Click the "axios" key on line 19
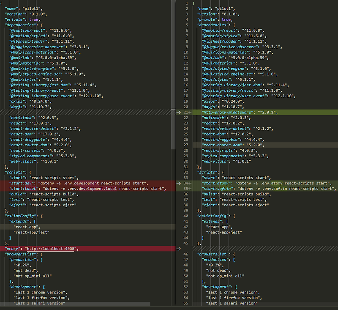This screenshot has width=338, height=310. click(210, 101)
